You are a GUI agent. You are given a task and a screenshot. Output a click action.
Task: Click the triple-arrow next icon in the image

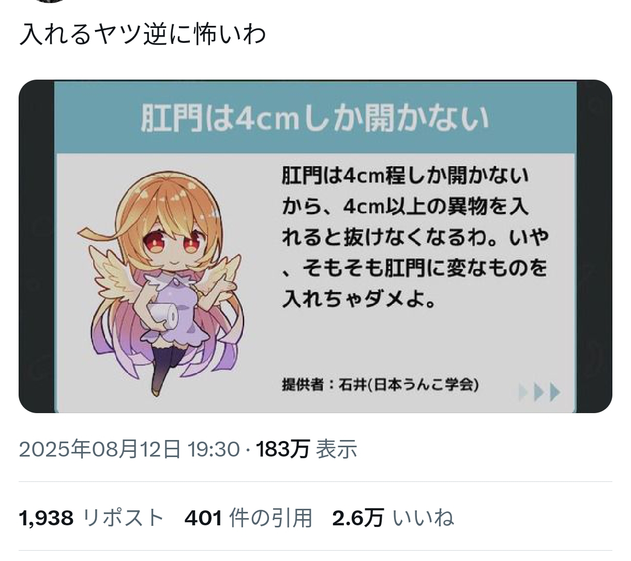[x=539, y=392]
